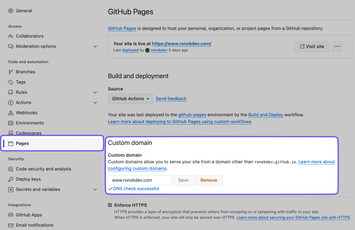The width and height of the screenshot is (355, 230).
Task: Uncheck the Enforce HTTPS checkbox
Action: tap(110, 205)
